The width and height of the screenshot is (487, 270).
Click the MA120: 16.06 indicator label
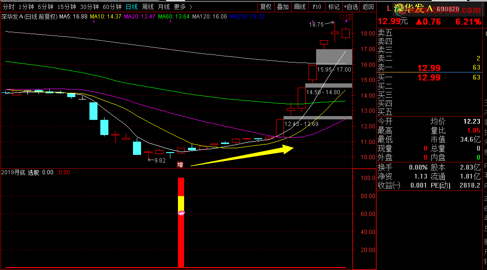pos(209,17)
